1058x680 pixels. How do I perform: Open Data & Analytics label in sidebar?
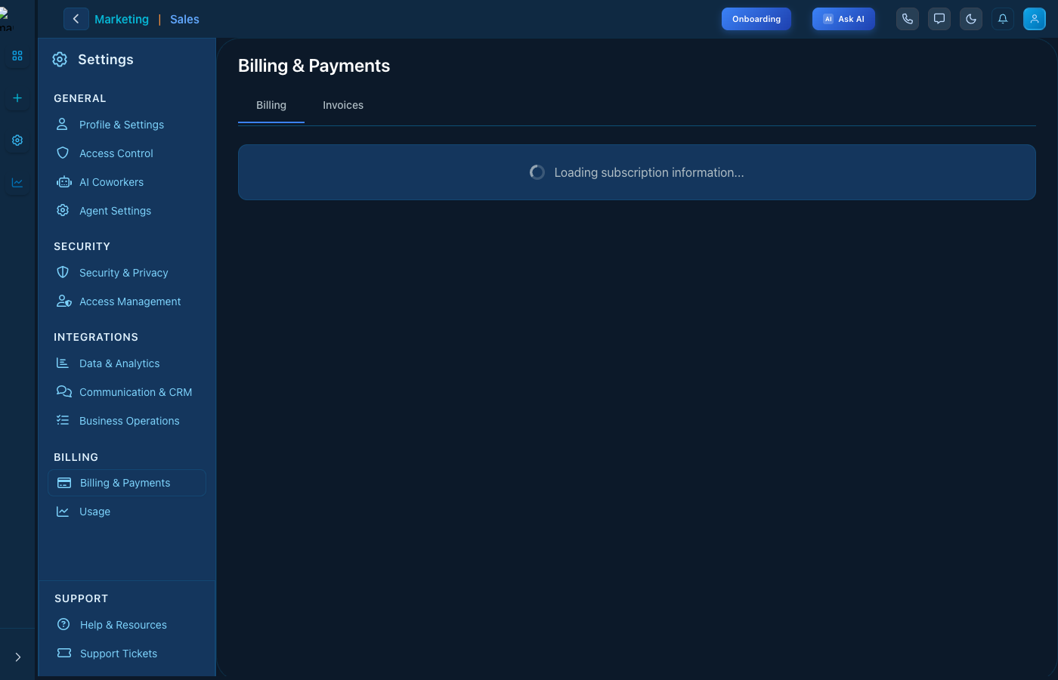(119, 363)
